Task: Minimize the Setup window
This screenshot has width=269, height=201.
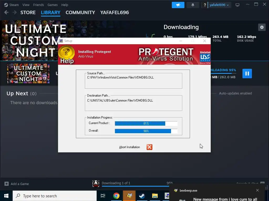Action: pyautogui.click(x=181, y=41)
